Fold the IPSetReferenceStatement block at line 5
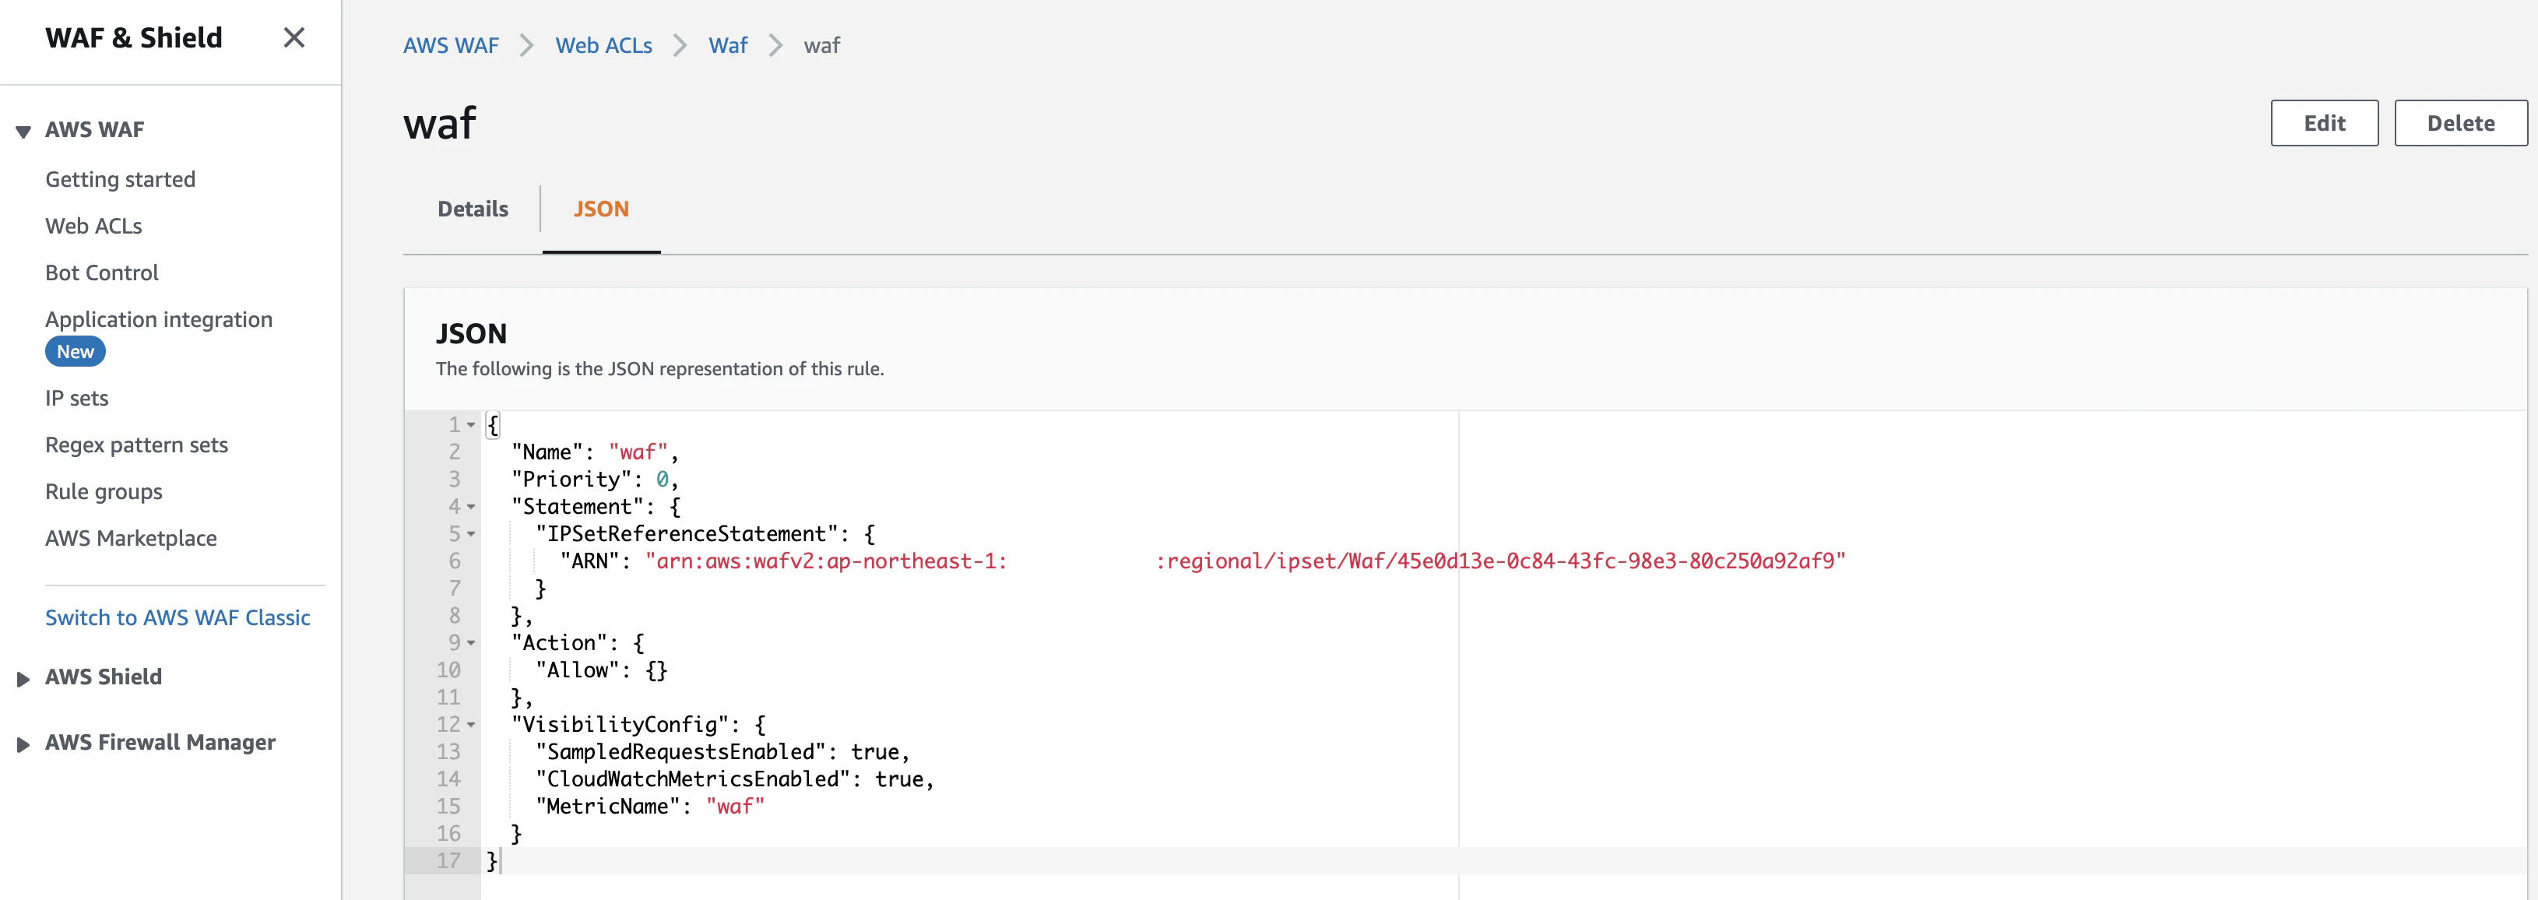2538x900 pixels. (x=471, y=534)
